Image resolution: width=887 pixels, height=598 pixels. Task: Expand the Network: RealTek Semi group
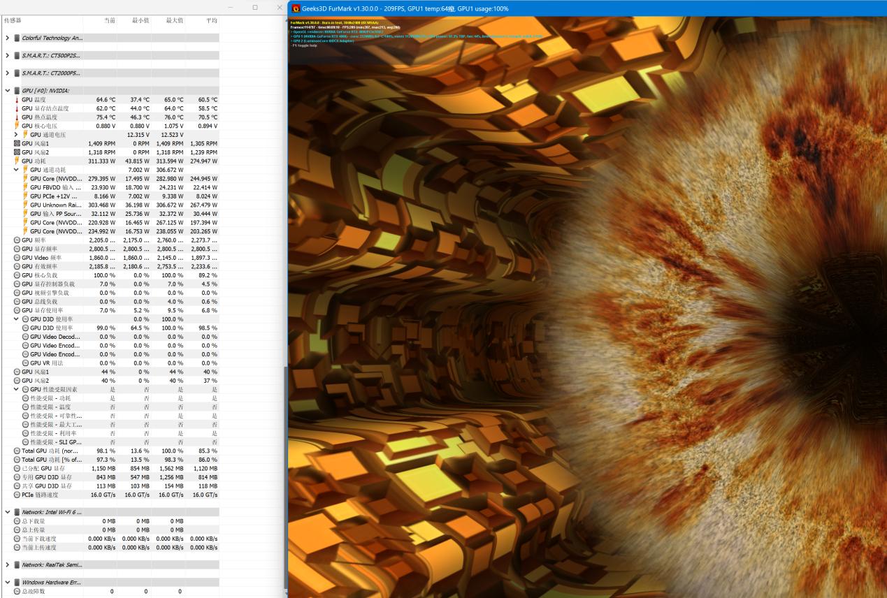[x=7, y=564]
